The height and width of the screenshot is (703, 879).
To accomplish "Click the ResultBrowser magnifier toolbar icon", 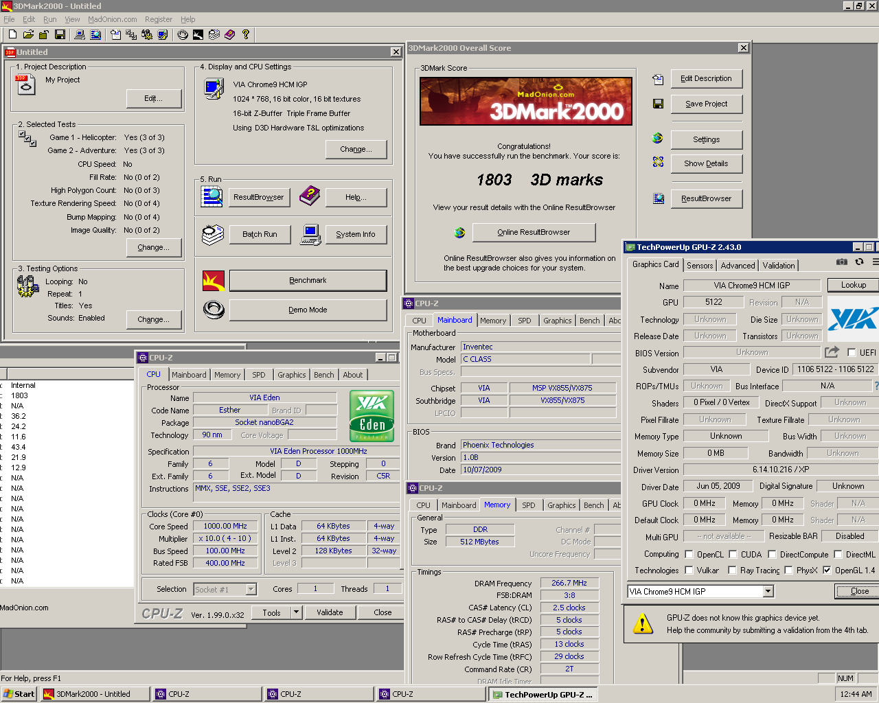I will point(95,34).
